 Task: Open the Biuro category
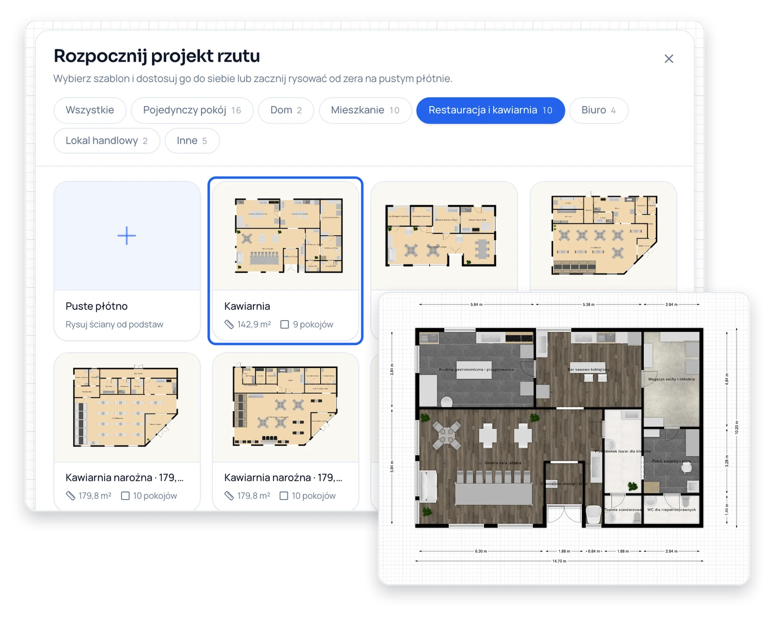pos(599,110)
